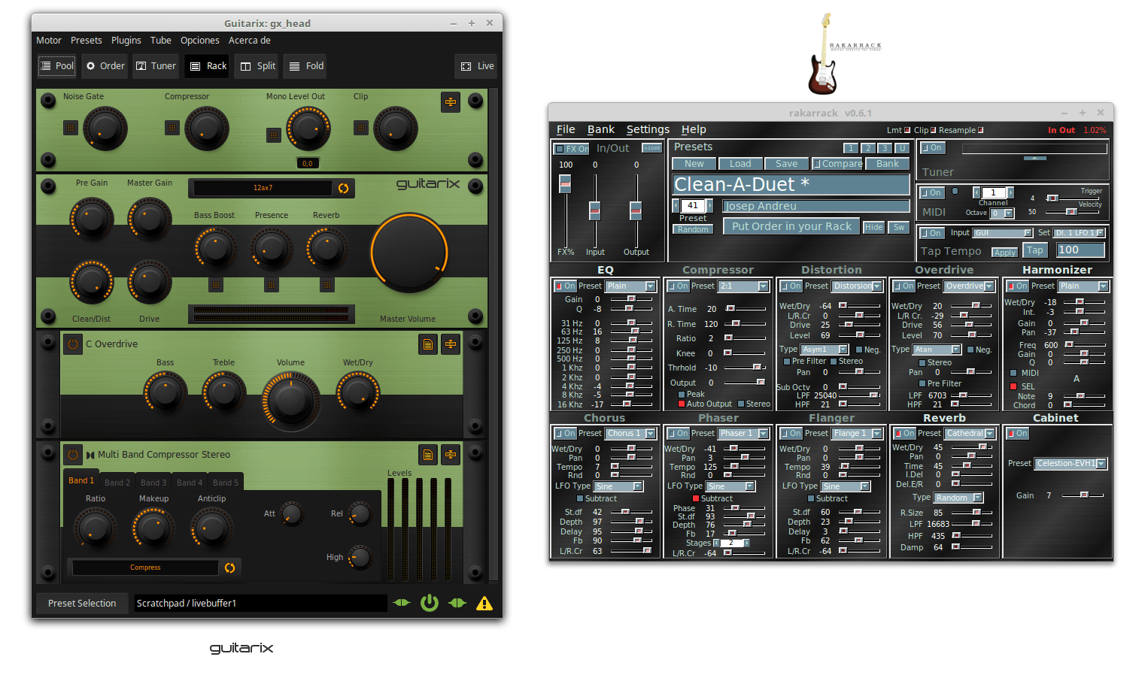Viewport: 1142px width, 675px height.
Task: Open the Settings menu in rakarrack
Action: click(647, 129)
